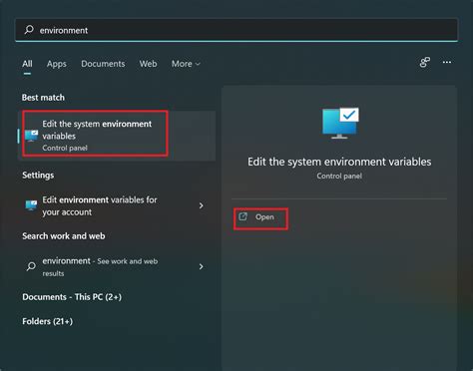Click the search magnifier icon in search box
473x371 pixels.
29,30
